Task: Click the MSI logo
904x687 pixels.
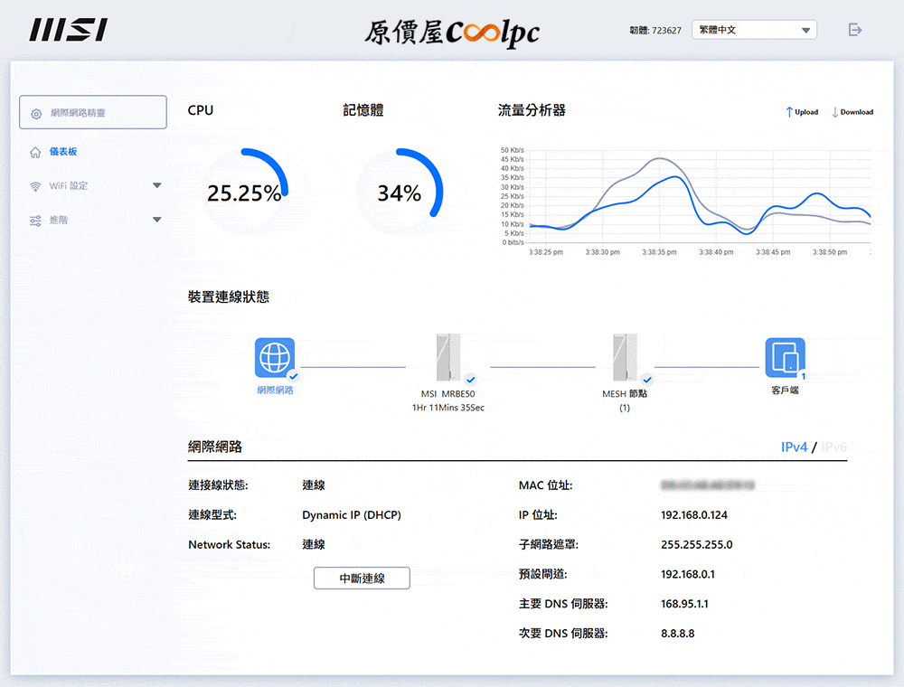Action: coord(68,30)
